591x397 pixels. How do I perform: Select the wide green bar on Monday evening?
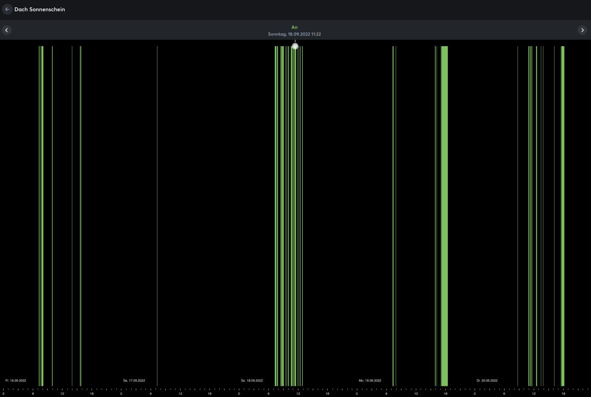(x=444, y=216)
